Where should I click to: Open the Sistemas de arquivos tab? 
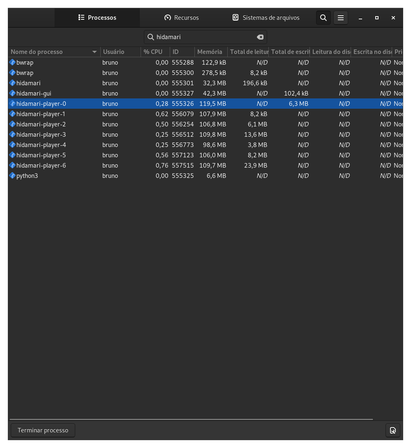pyautogui.click(x=266, y=18)
